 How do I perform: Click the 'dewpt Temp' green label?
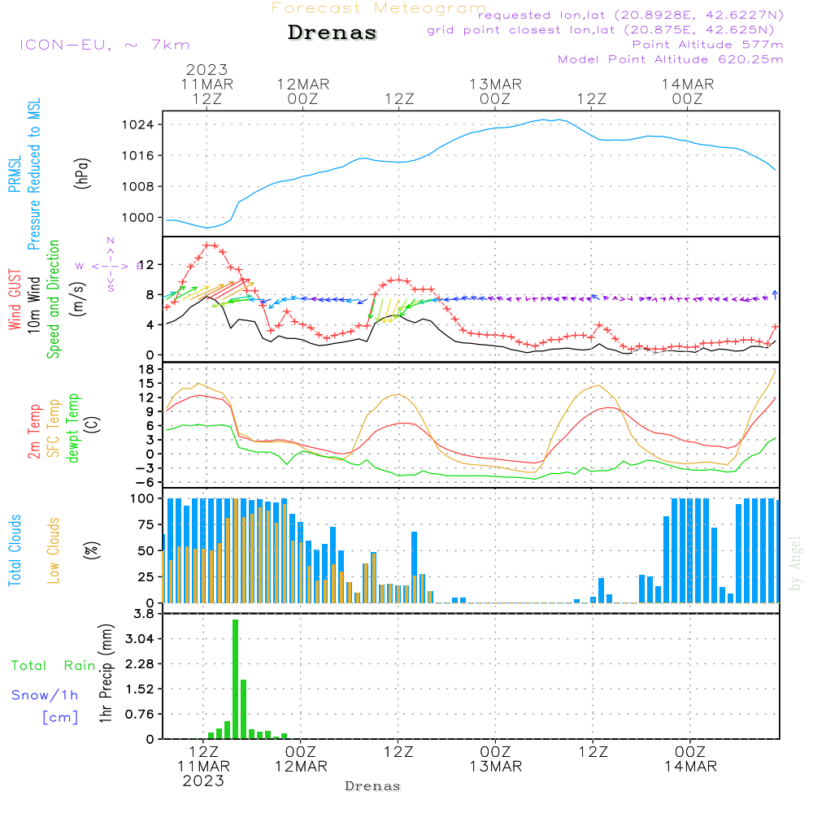pos(72,428)
